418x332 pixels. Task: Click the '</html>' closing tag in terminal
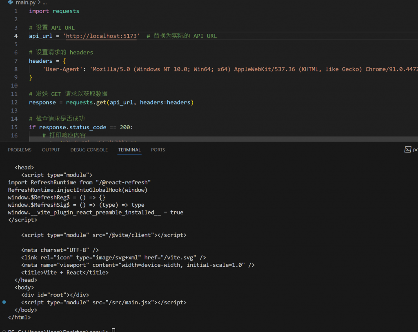pos(19,317)
